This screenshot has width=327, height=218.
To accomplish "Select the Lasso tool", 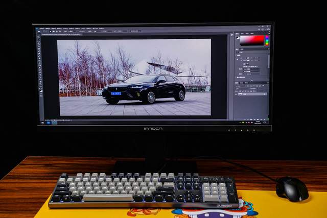I will coord(39,42).
